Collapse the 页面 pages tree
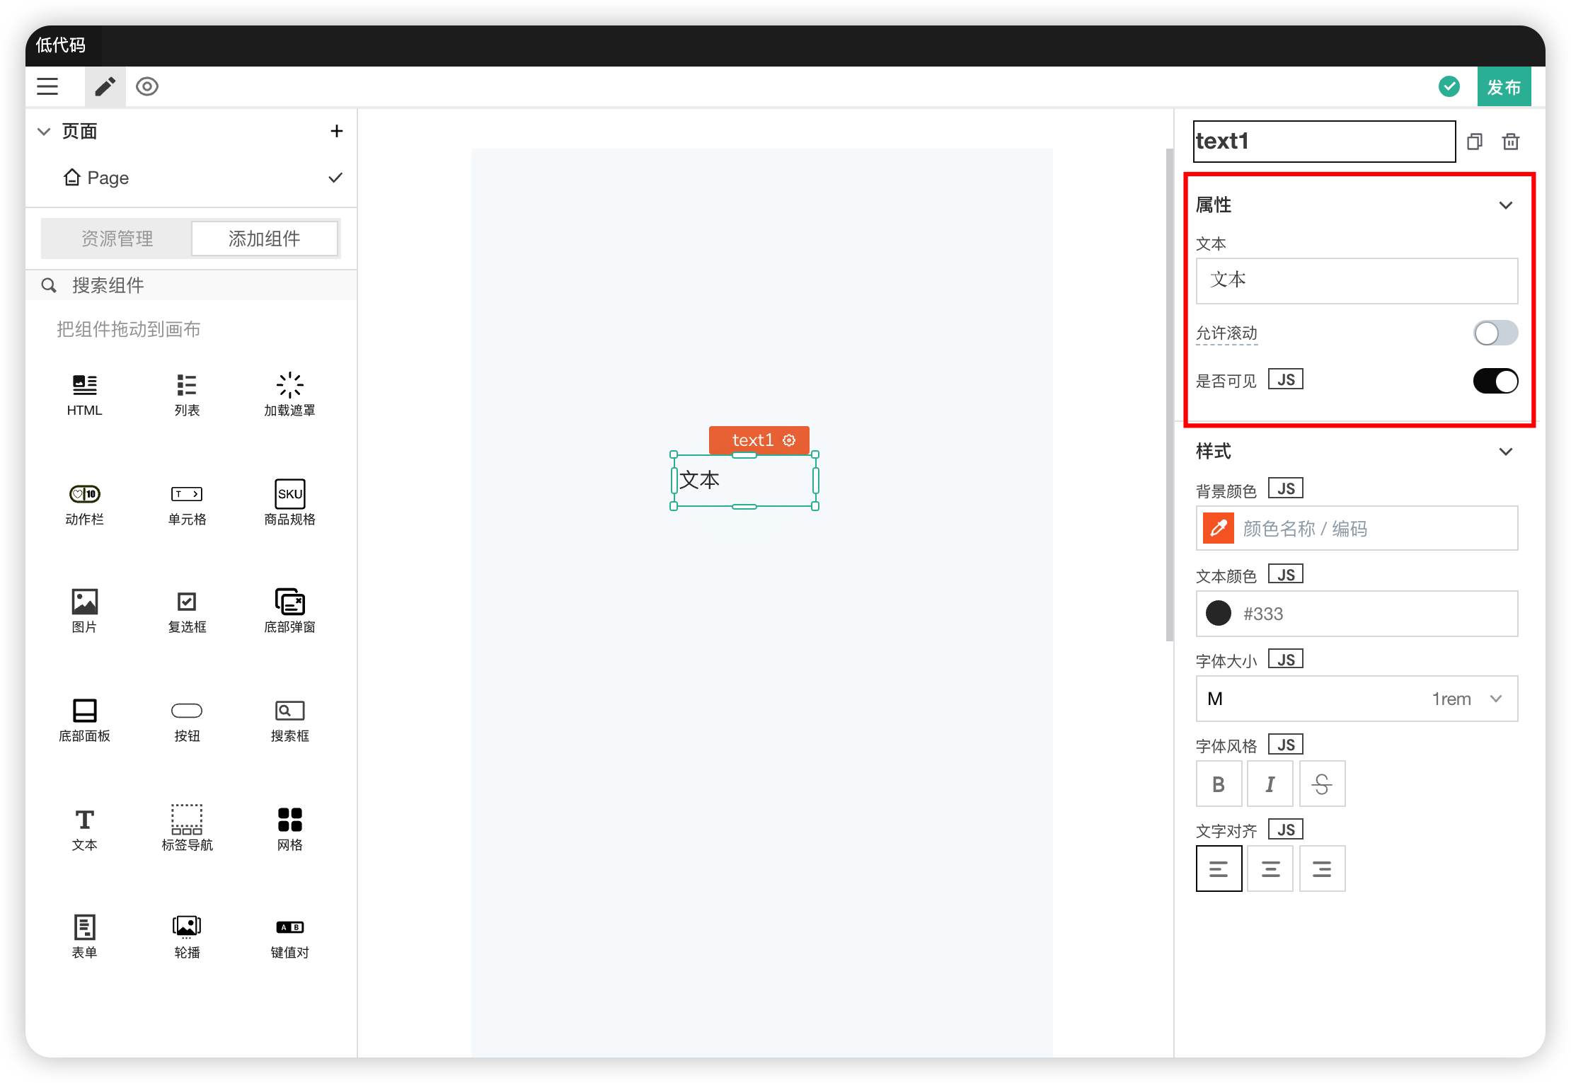This screenshot has height=1083, width=1571. click(44, 131)
